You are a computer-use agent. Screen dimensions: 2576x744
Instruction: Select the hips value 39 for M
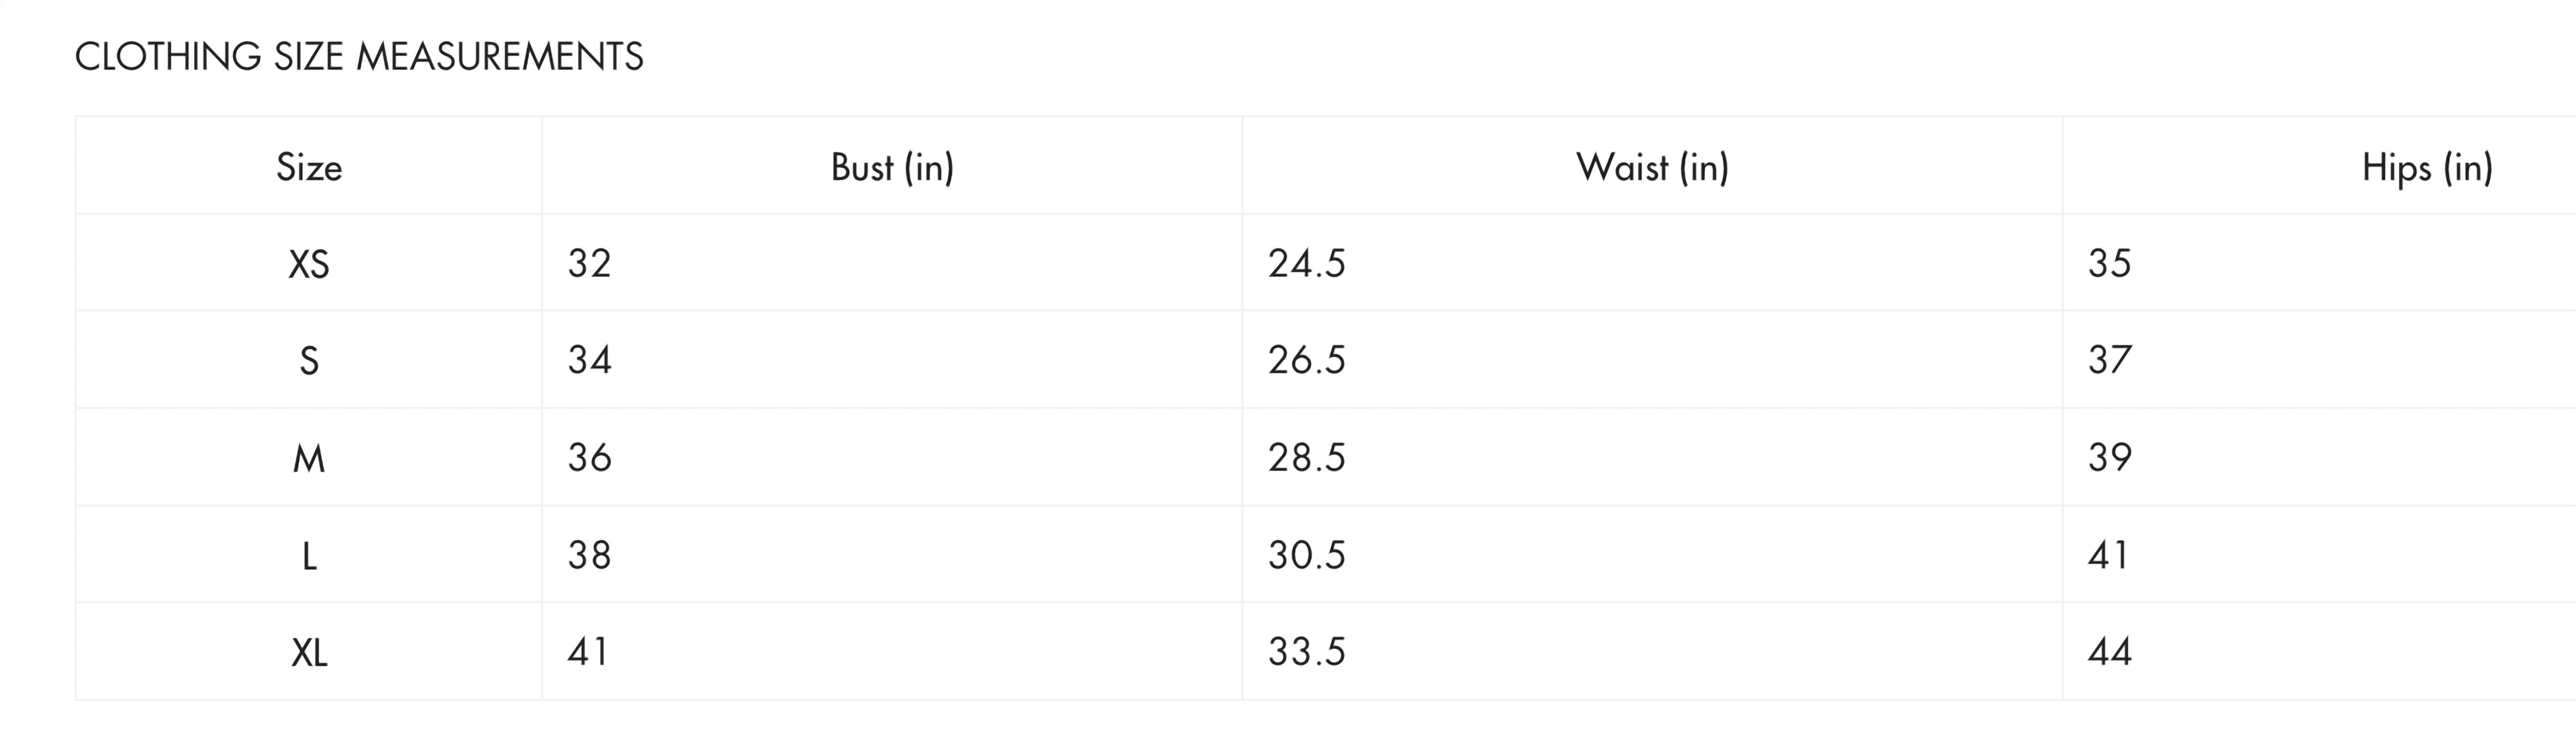click(x=2109, y=457)
